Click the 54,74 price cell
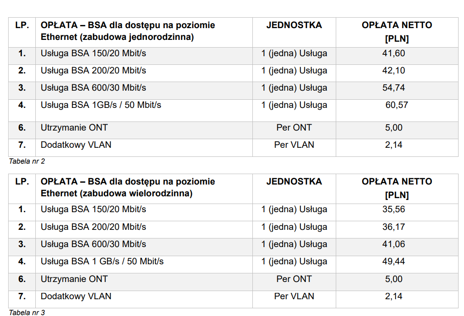This screenshot has width=464, height=316. [393, 88]
